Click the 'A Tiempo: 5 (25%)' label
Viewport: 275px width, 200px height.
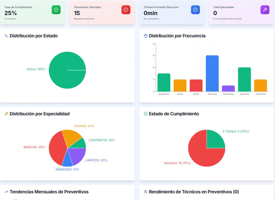(x=236, y=131)
